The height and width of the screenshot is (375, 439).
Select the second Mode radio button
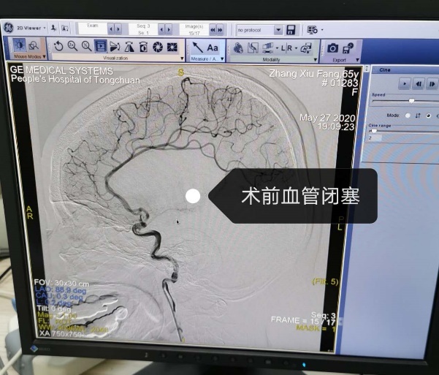click(x=428, y=115)
